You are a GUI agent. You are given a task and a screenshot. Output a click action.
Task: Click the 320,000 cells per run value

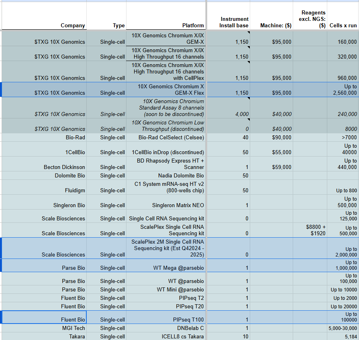[343, 53]
